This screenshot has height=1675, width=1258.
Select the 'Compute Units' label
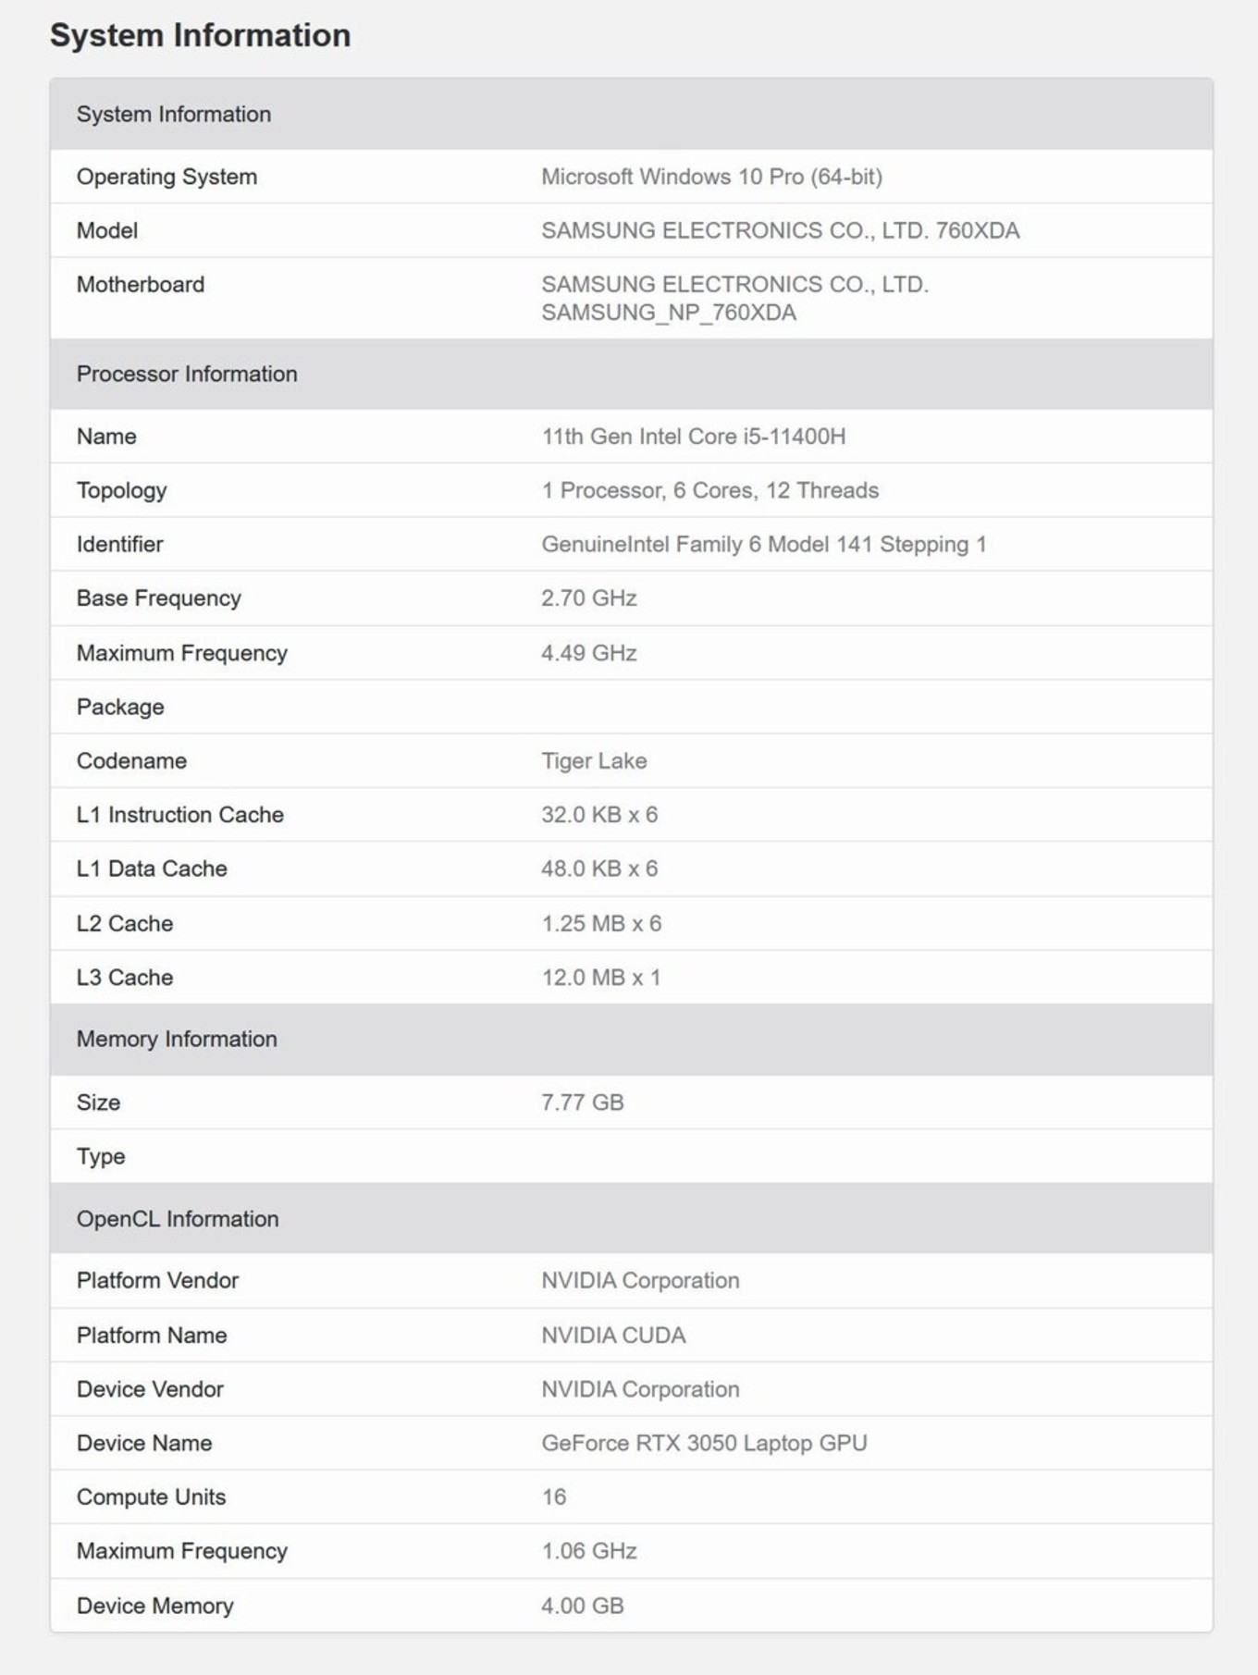[x=151, y=1497]
